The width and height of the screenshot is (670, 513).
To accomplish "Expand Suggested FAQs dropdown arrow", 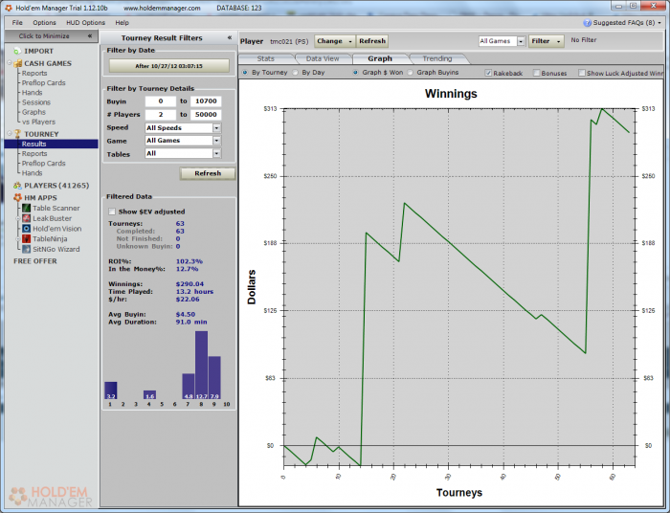I will (660, 23).
